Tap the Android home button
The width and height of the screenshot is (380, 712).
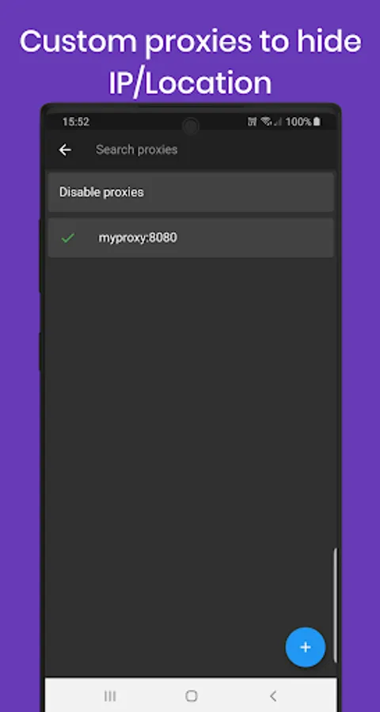[192, 695]
